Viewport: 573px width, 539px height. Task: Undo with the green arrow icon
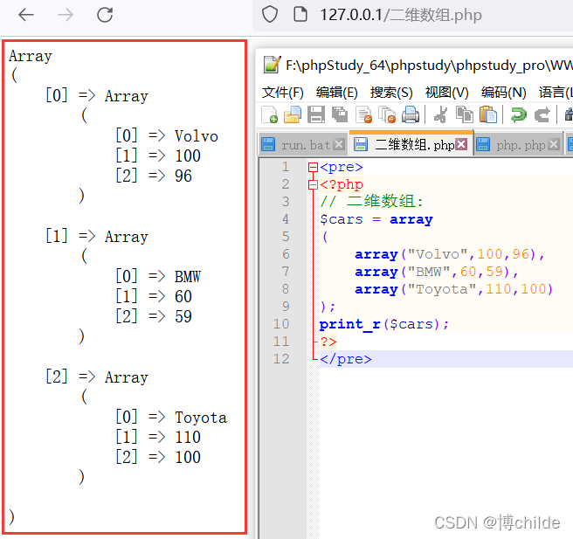[x=518, y=114]
